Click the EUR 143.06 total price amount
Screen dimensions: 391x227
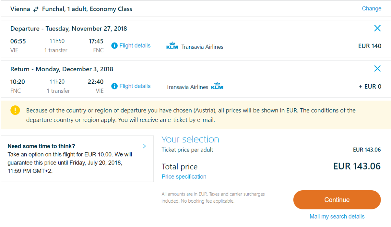tap(357, 166)
